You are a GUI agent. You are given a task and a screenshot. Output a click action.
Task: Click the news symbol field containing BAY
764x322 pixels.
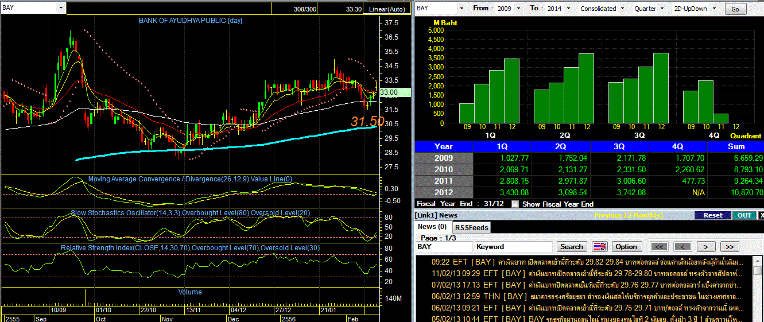point(444,247)
